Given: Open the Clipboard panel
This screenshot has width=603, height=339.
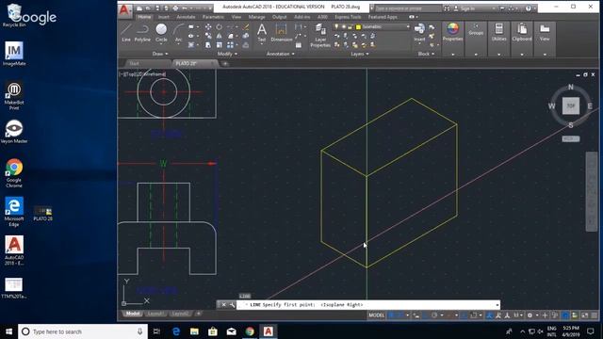Looking at the screenshot, I should coord(522,32).
